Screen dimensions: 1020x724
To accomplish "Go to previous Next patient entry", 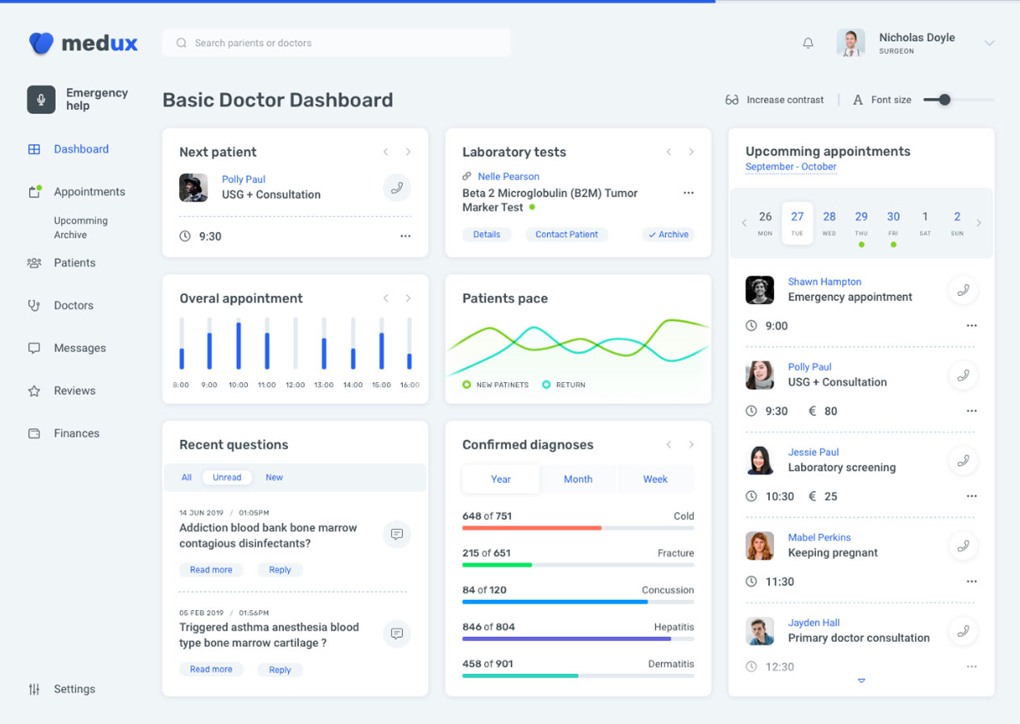I will click(x=386, y=152).
